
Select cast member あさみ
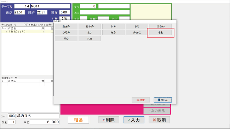click(x=66, y=26)
